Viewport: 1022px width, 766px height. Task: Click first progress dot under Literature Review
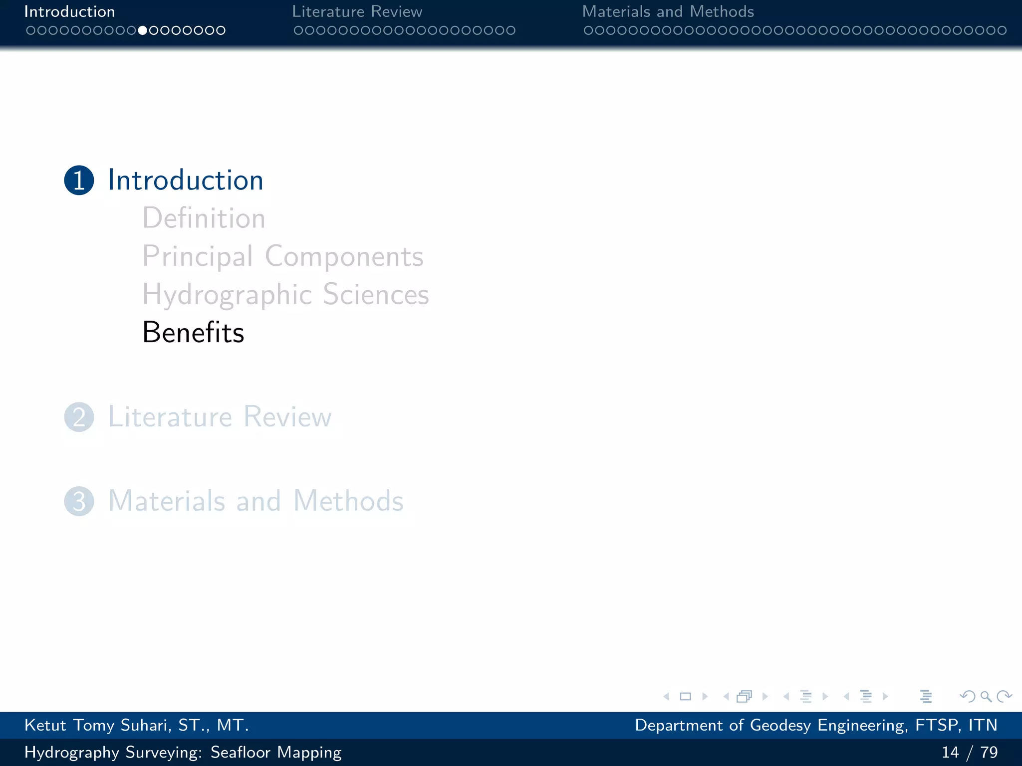(298, 30)
